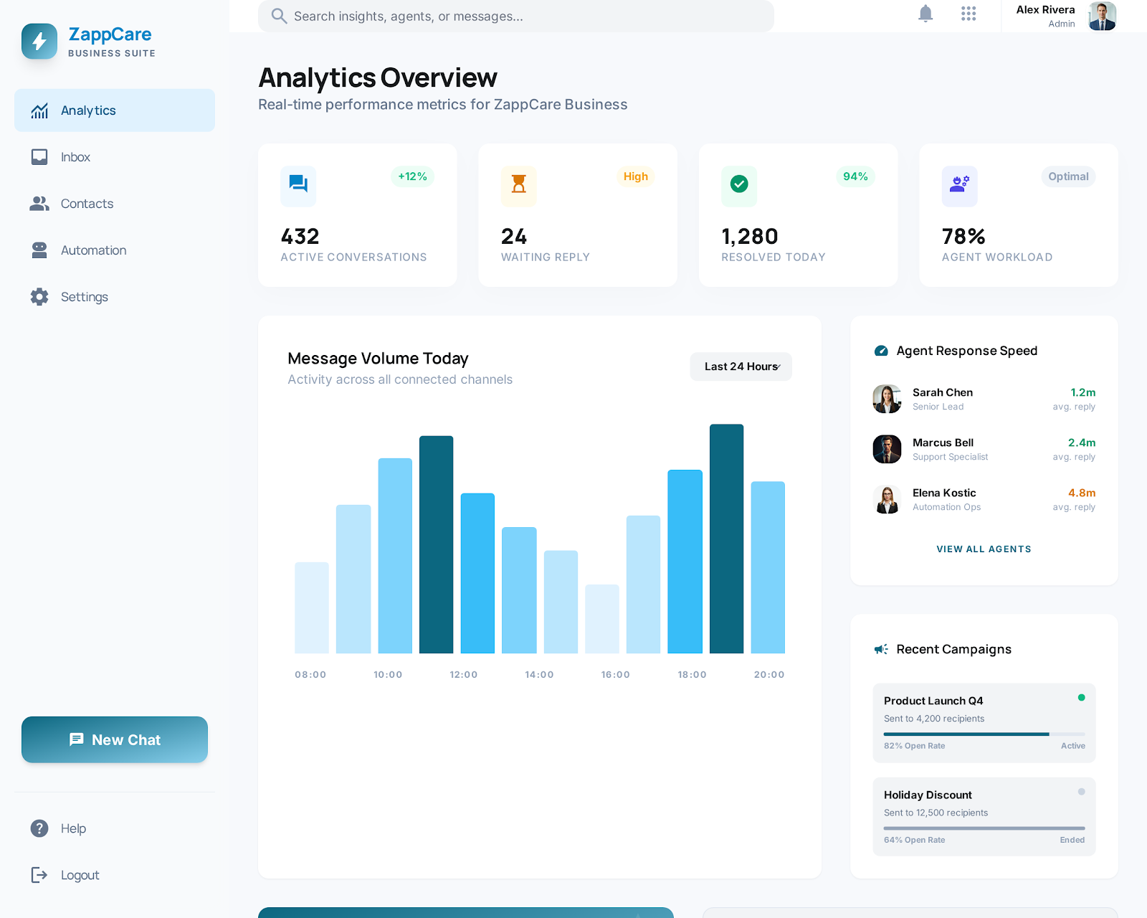Log out using the Logout item
Image resolution: width=1147 pixels, height=918 pixels.
coord(80,875)
